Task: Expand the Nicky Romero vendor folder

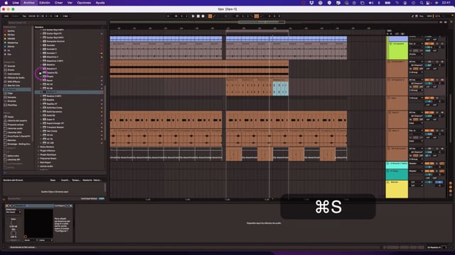Action: 38,147
